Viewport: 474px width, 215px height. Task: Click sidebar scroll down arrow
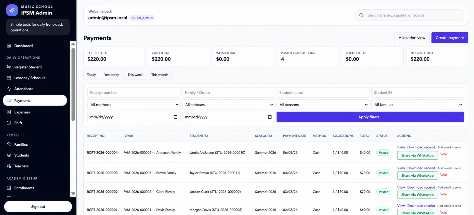coord(73,194)
